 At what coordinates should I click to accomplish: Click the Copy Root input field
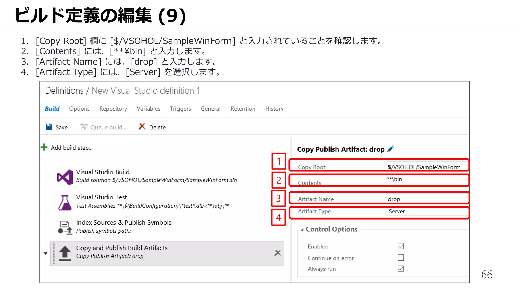coord(427,167)
